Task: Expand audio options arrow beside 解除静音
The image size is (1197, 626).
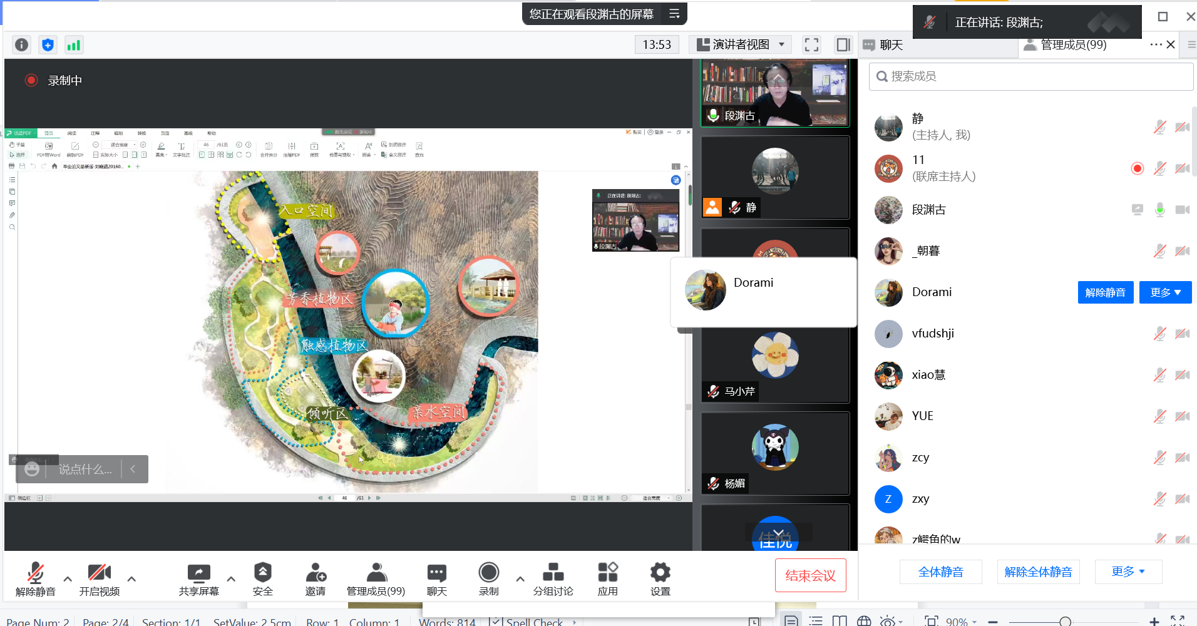Action: 68,579
